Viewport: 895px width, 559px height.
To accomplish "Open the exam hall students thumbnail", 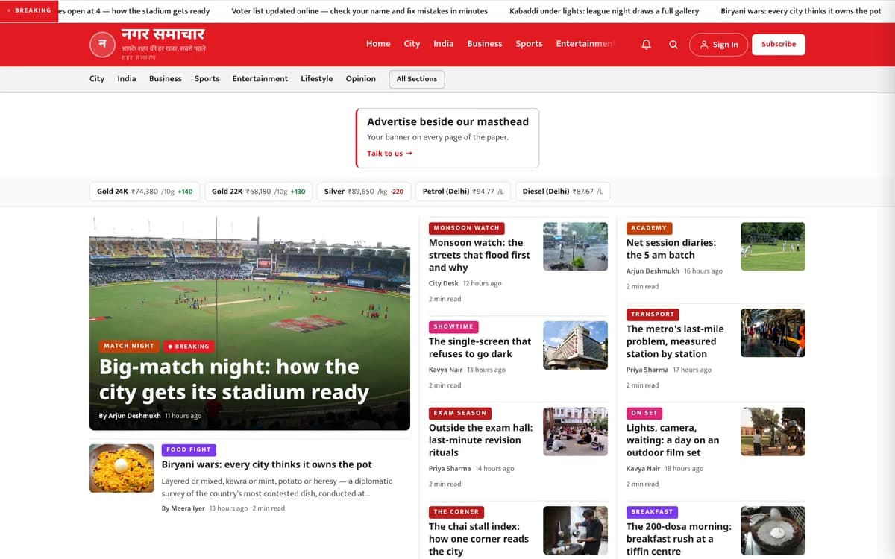I will coord(575,432).
